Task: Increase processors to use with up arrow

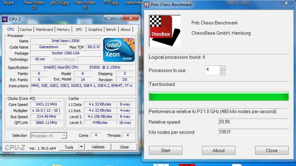Action: pos(222,68)
